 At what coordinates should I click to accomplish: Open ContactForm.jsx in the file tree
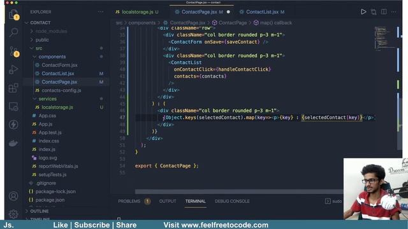pos(59,65)
